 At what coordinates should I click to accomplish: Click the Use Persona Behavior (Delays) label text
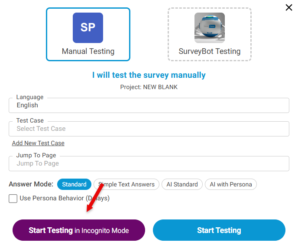65,198
